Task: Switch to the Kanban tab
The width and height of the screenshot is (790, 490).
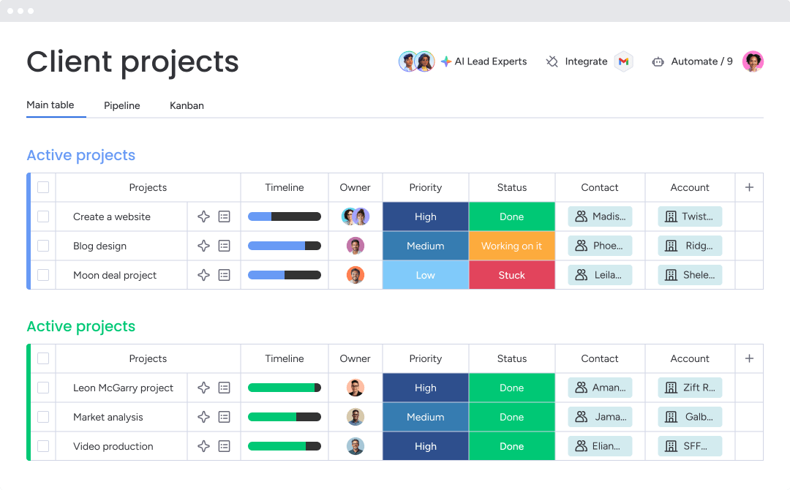Action: click(x=187, y=105)
